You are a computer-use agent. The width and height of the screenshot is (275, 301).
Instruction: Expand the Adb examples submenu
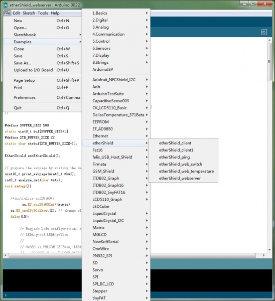(116, 87)
